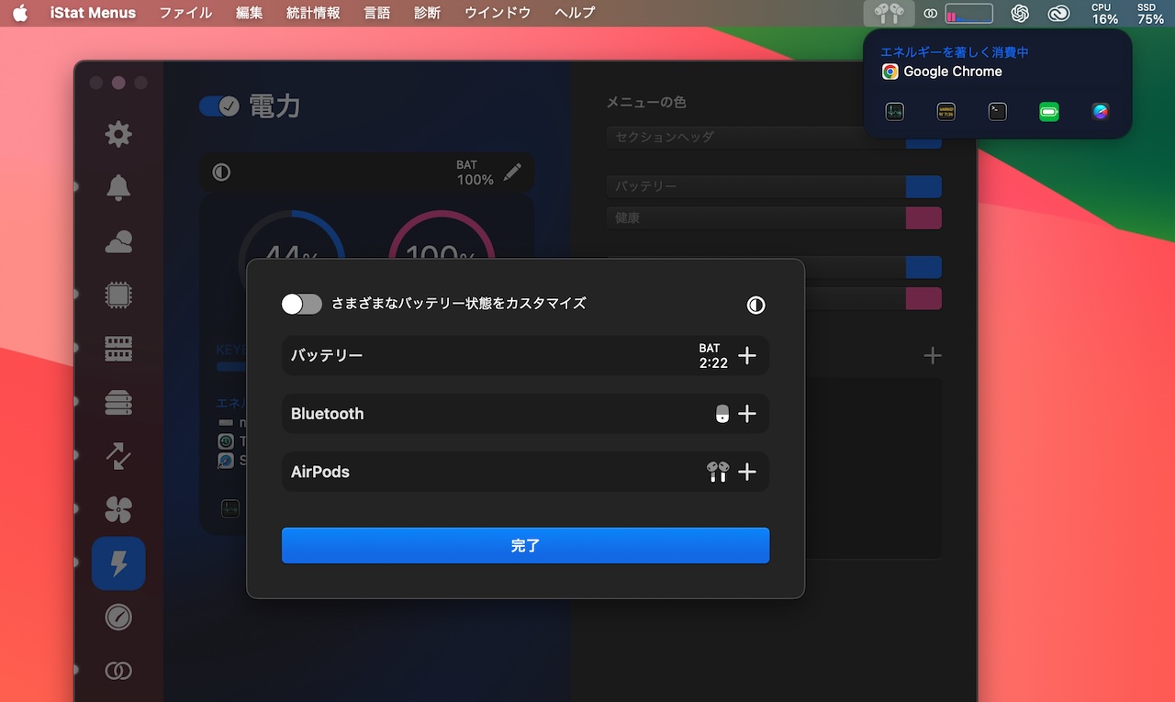The image size is (1175, 702).
Task: Click the AirPods row label
Action: tap(320, 472)
